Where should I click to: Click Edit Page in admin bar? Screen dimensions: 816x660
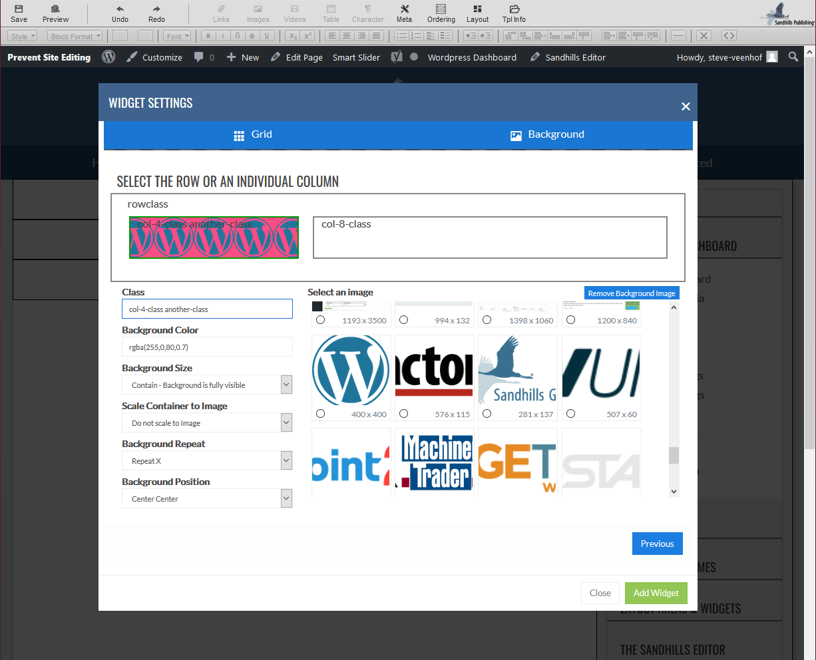point(296,57)
